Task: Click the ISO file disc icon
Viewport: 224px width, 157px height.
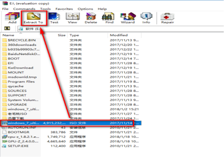Action: tap(5, 123)
